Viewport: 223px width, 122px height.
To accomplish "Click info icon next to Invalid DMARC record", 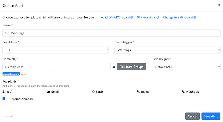I will (x=132, y=17).
